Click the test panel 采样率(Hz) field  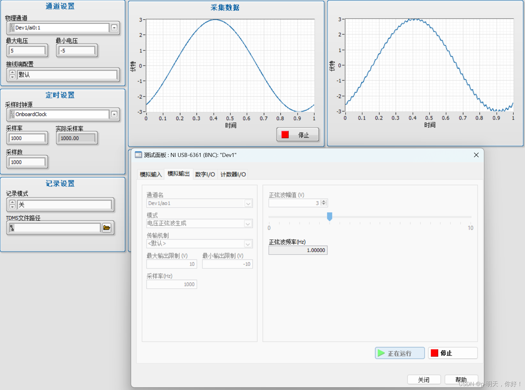pos(171,284)
